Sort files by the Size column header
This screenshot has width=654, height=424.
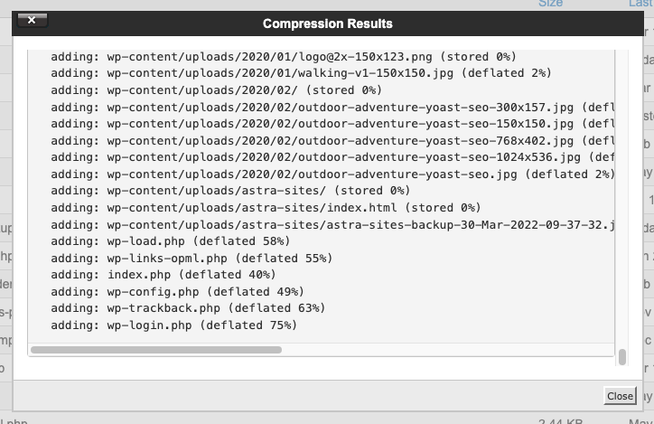point(550,4)
